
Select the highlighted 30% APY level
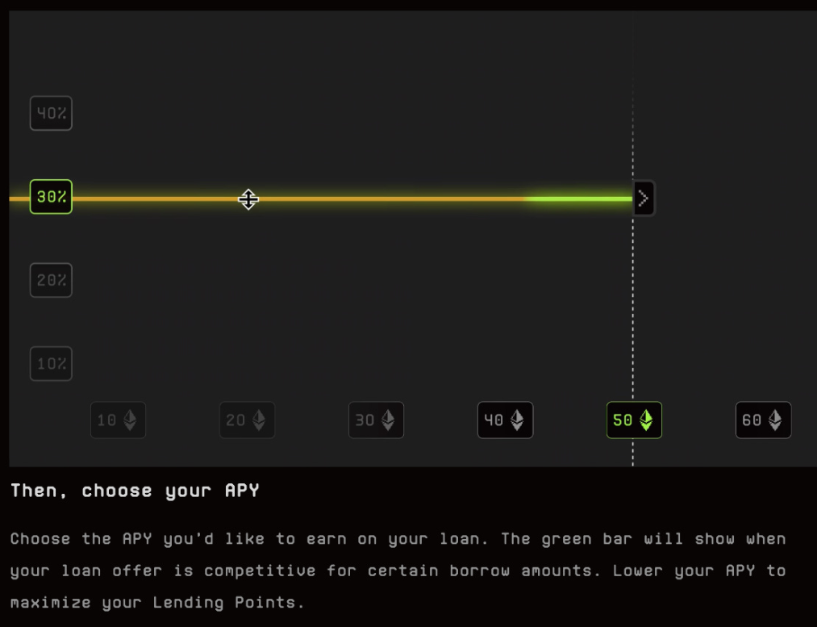[51, 197]
